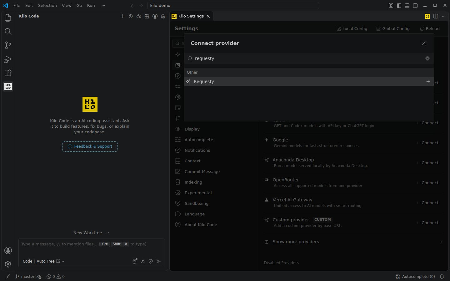450x281 pixels.
Task: Click the database indexing status icon
Action: pyautogui.click(x=135, y=261)
